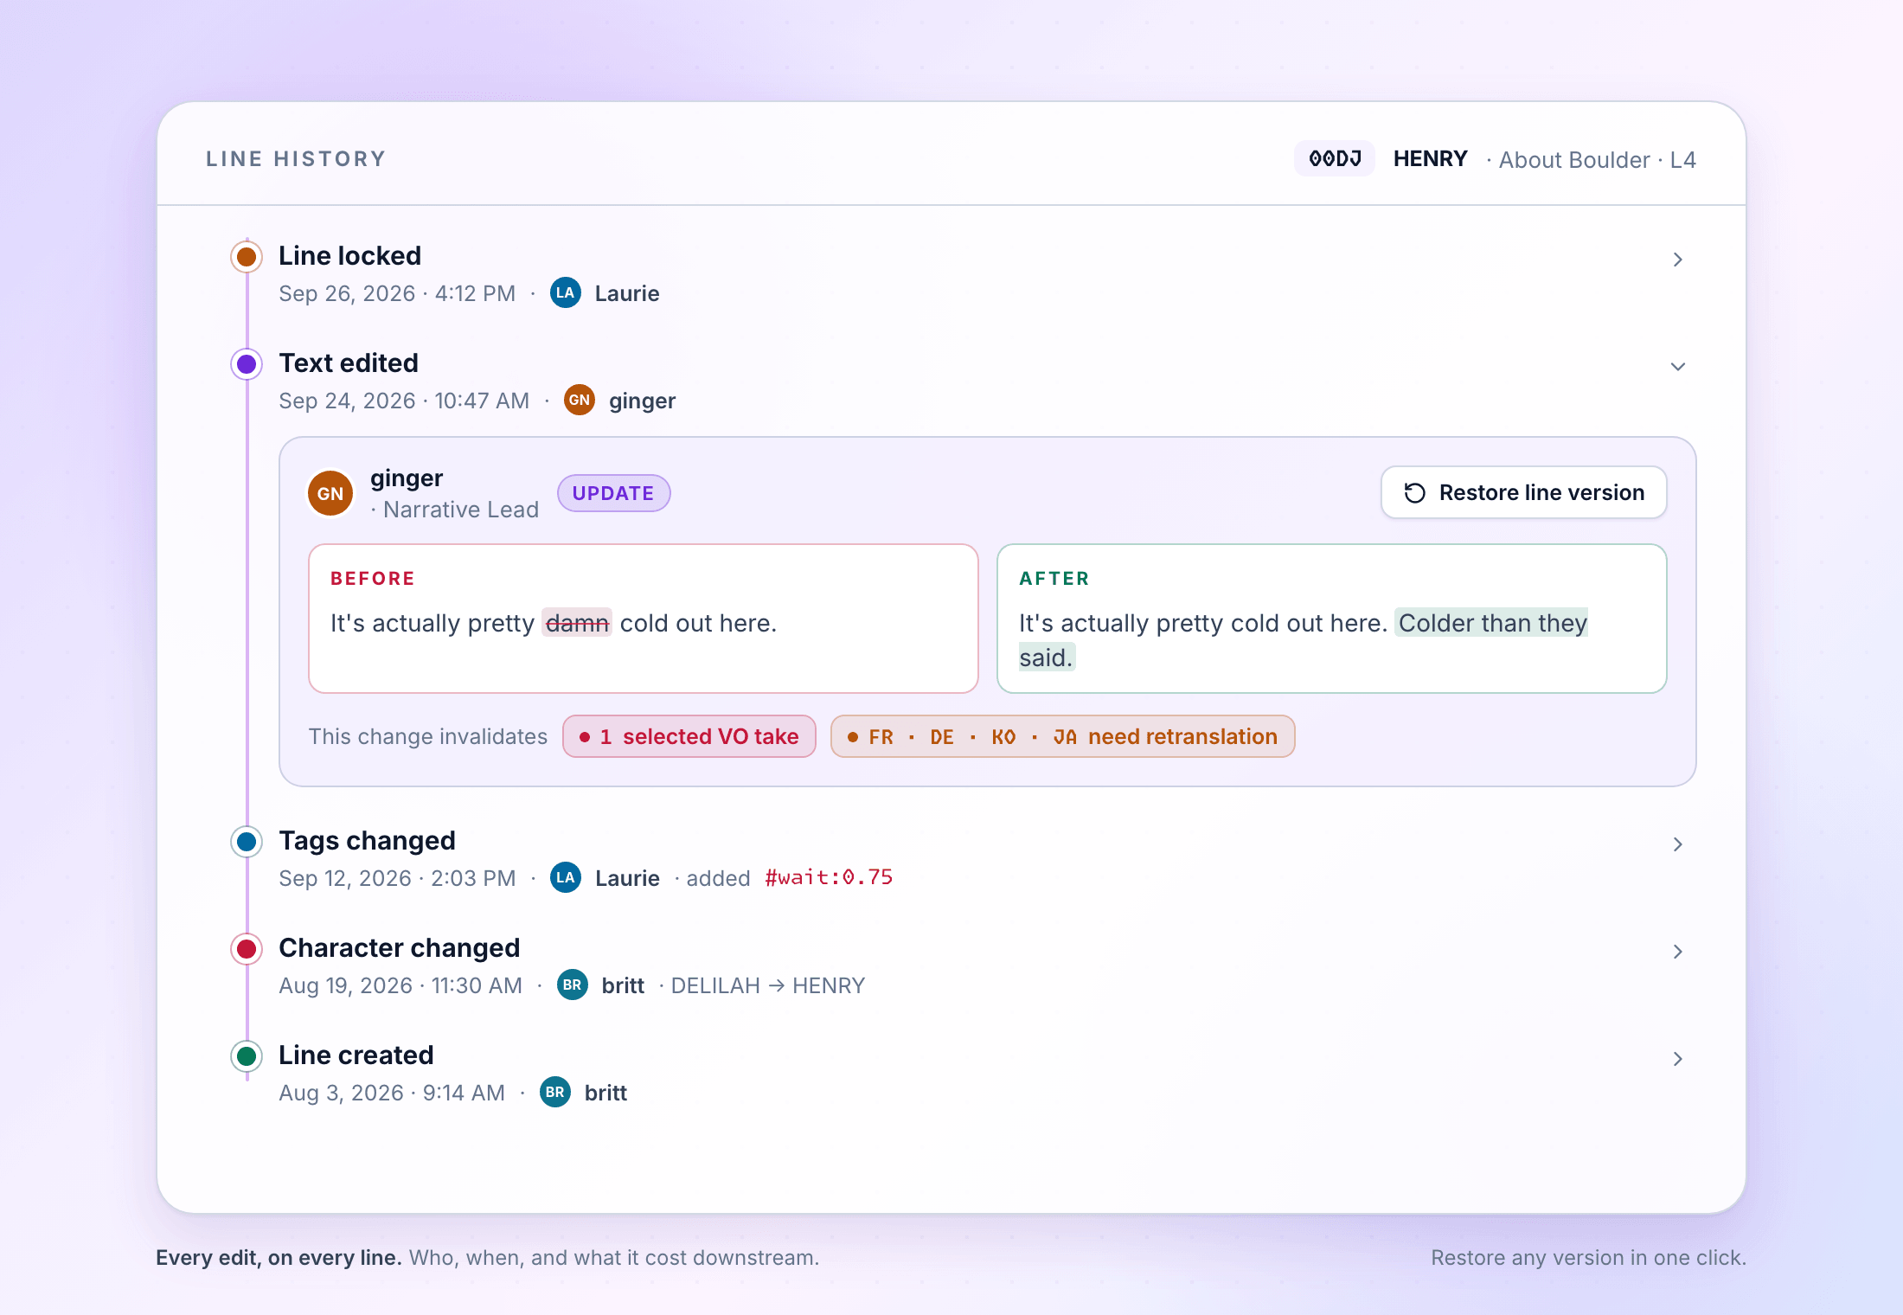Click Restore line version button
Image resolution: width=1903 pixels, height=1315 pixels.
pos(1524,493)
